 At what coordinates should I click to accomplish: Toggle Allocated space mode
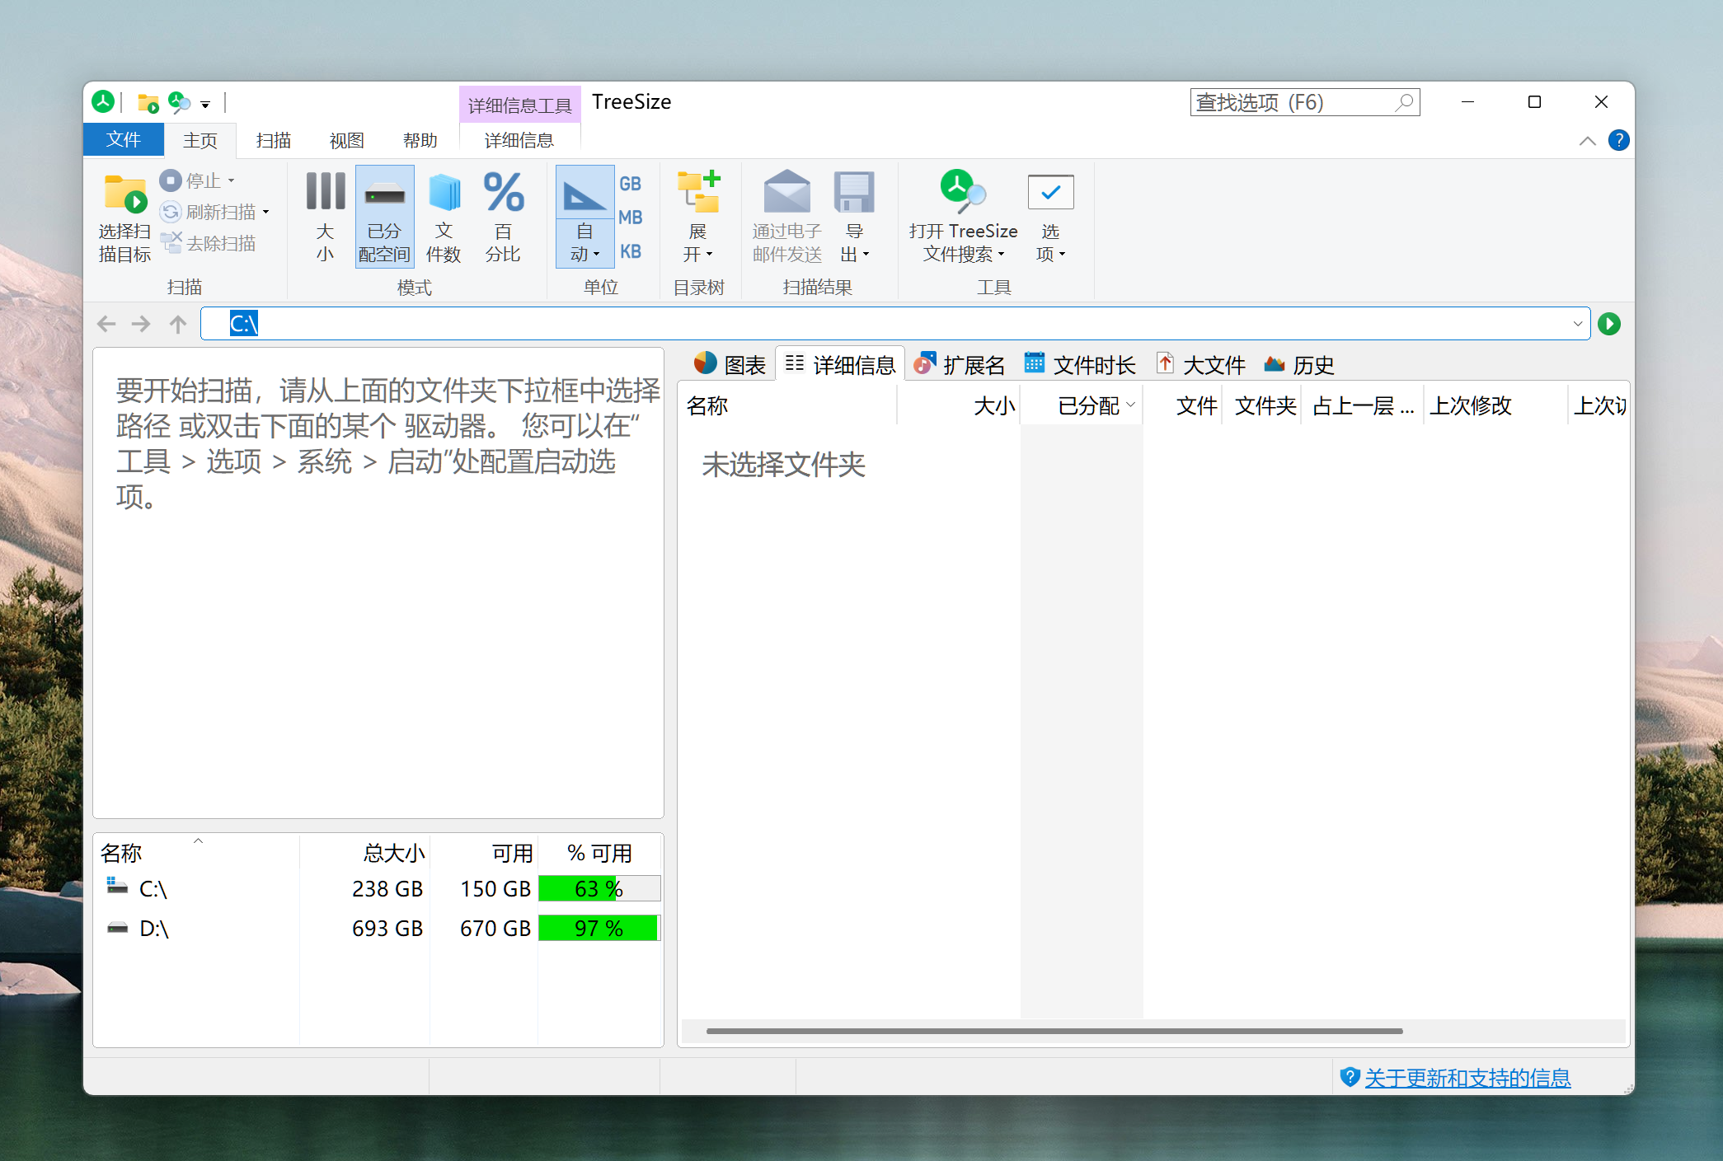[384, 217]
